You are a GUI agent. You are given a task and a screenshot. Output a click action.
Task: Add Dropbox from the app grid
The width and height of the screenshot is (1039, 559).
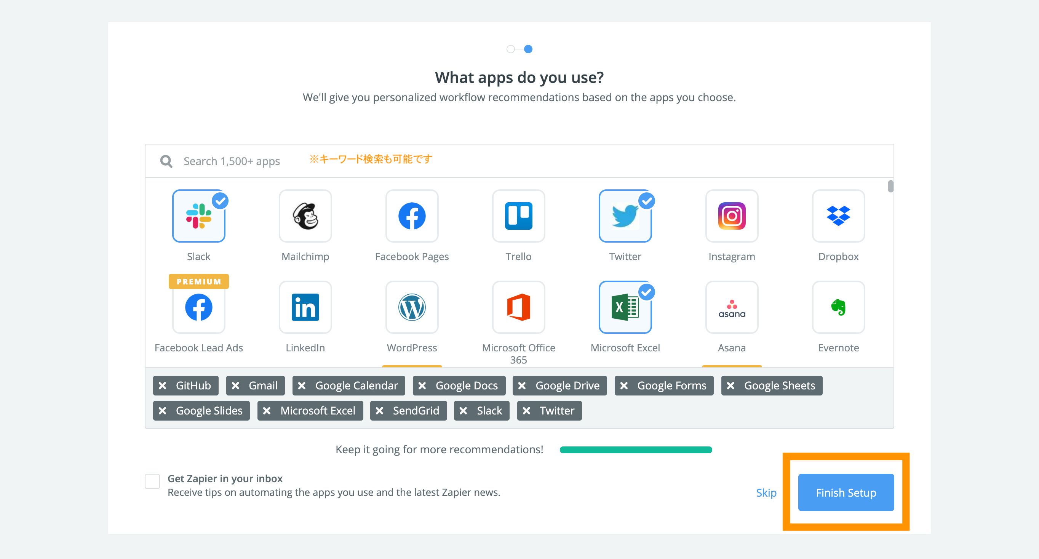(x=838, y=216)
